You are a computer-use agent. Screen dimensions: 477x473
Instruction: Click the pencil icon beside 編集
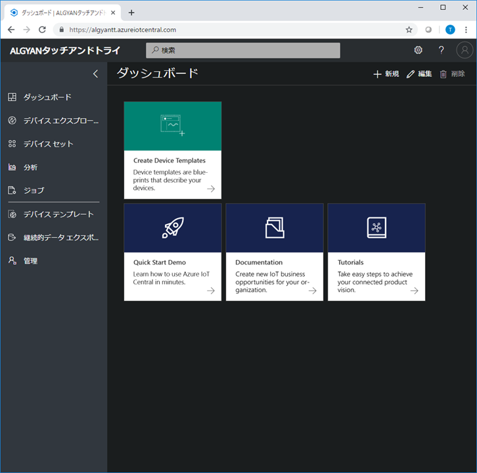tap(411, 74)
